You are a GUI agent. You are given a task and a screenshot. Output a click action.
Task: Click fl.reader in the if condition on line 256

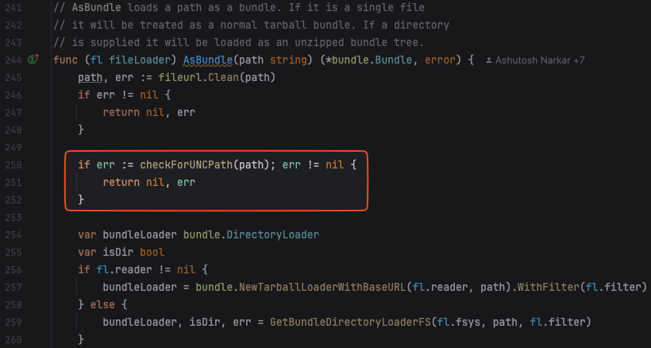124,269
